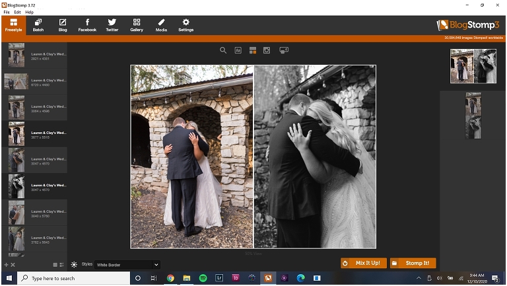
Task: Open the notification center icon
Action: click(x=495, y=278)
